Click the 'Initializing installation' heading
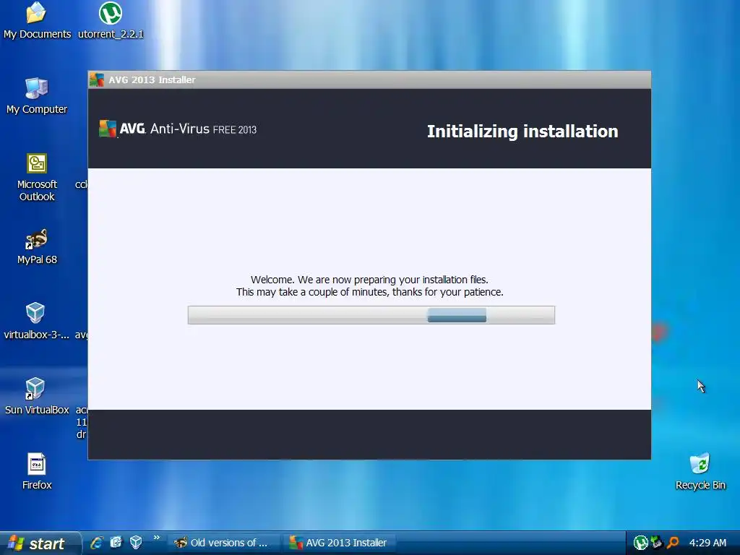 click(x=522, y=132)
